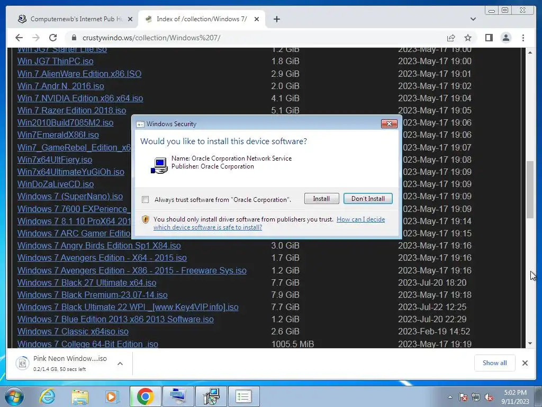
Task: Open Win7x64UltimateYuGiOh.iso link
Action: [70, 172]
